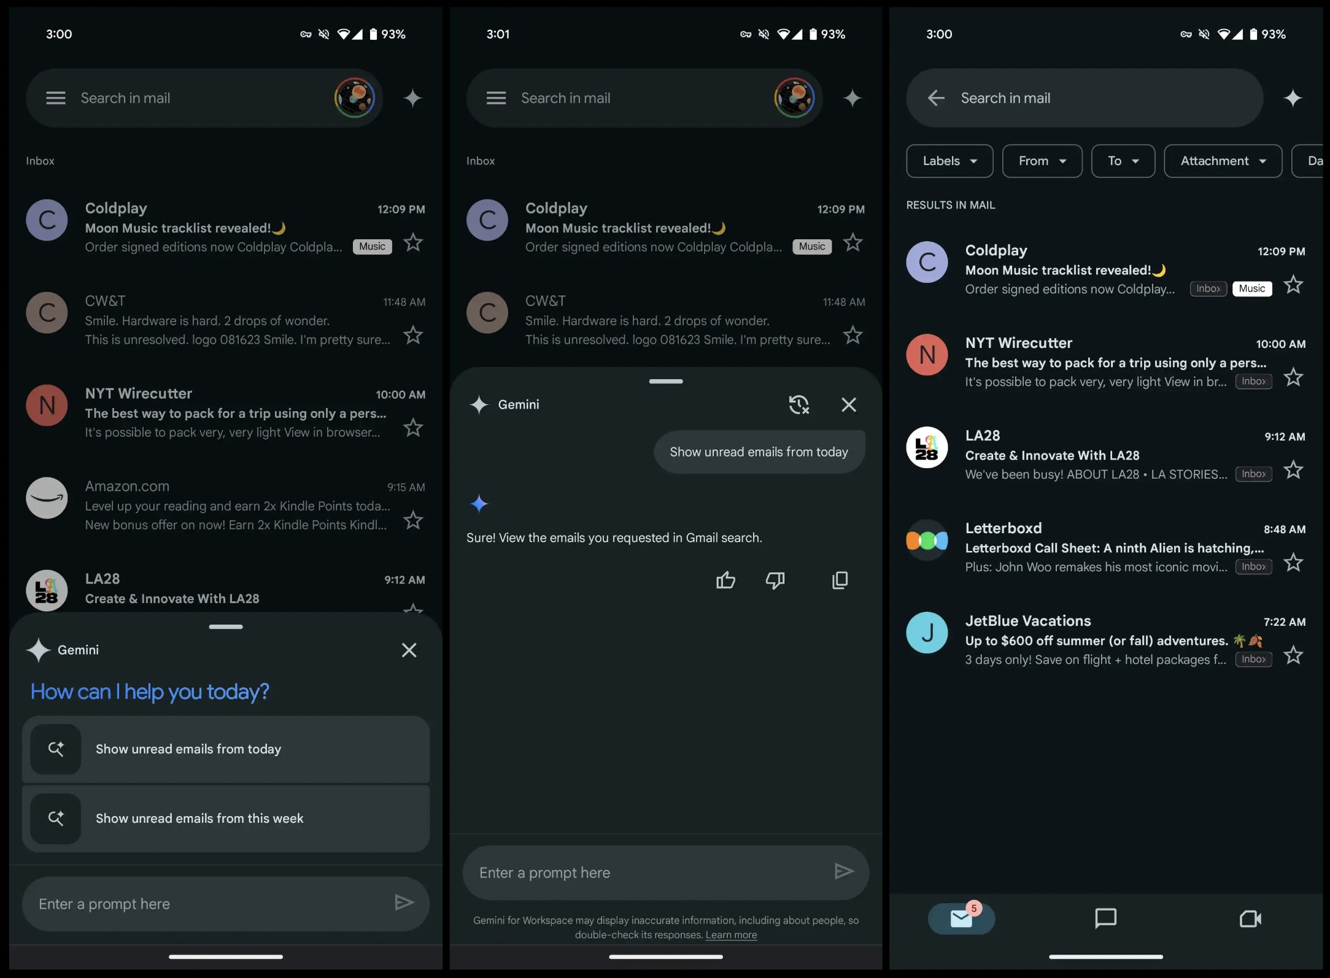This screenshot has height=978, width=1330.
Task: Close Gemini panel in left screen
Action: coord(409,650)
